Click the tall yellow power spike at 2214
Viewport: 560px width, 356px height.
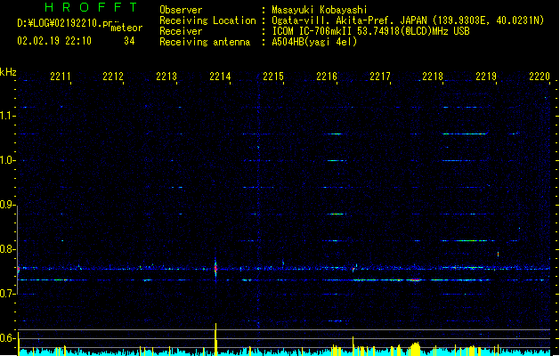point(215,339)
